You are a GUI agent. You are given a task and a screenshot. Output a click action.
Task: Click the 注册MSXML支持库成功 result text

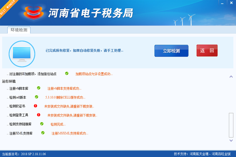(x=70, y=133)
